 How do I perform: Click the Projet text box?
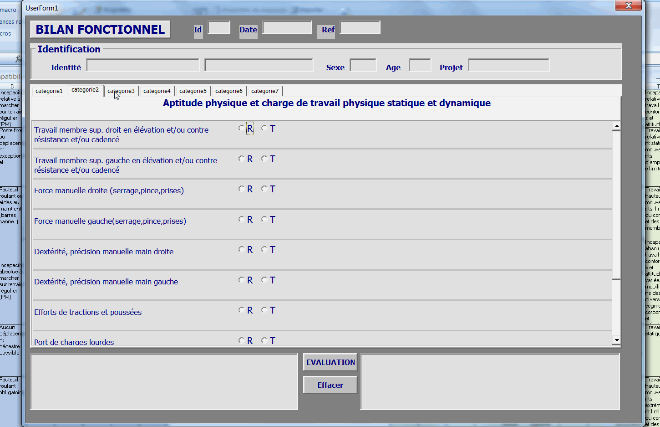(x=508, y=66)
